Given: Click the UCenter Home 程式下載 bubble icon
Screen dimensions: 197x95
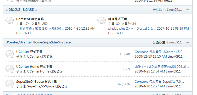Looking at the screenshot, I should (x=9, y=69).
